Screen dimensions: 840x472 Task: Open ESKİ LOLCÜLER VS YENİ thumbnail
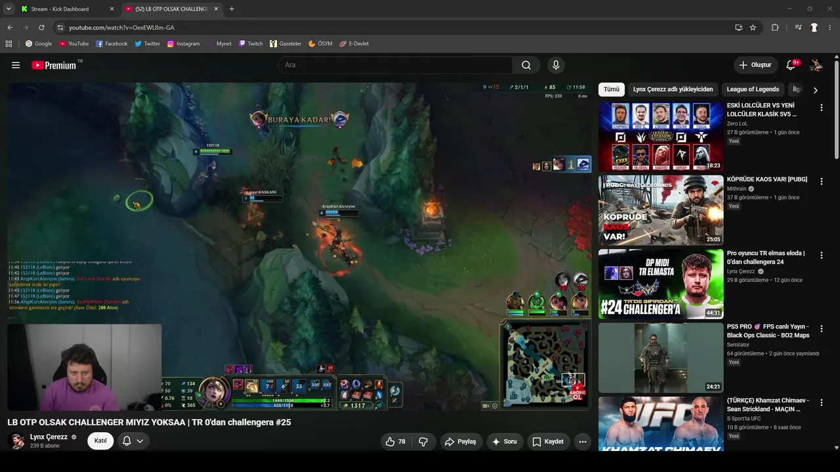pos(661,136)
